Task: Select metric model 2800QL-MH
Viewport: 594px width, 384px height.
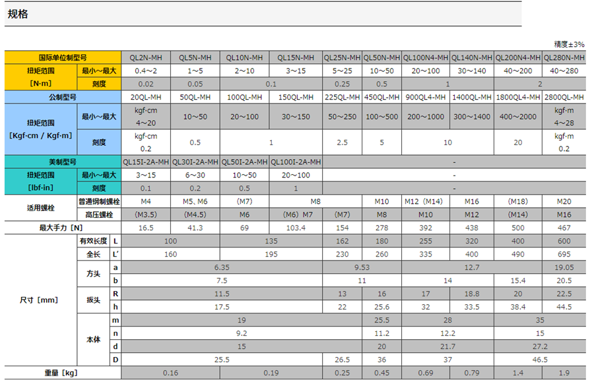Action: (564, 97)
